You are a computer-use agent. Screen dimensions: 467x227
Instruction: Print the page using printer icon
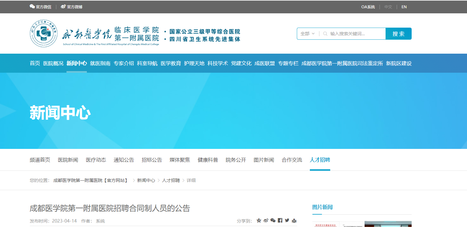[294, 221]
